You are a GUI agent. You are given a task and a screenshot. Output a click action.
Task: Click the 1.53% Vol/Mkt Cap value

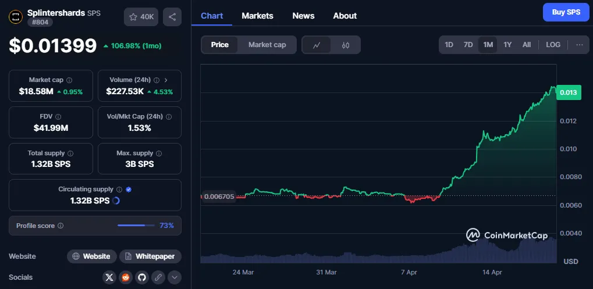[x=140, y=128]
